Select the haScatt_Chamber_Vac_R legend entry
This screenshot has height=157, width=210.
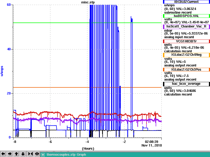(186, 27)
